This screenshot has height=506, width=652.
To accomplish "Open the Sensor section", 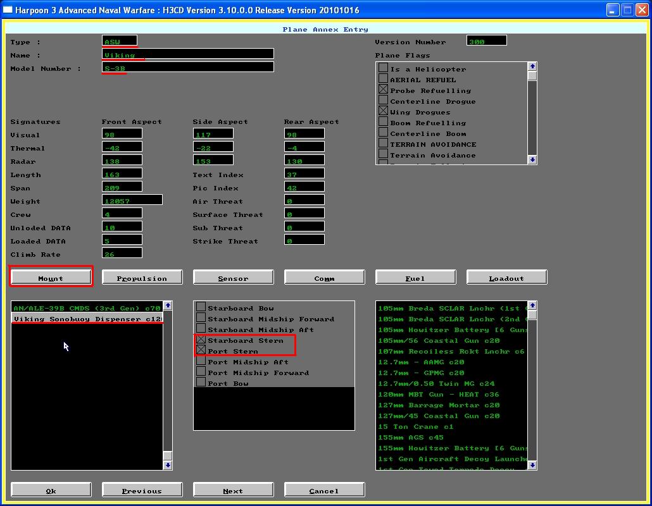I will (234, 277).
